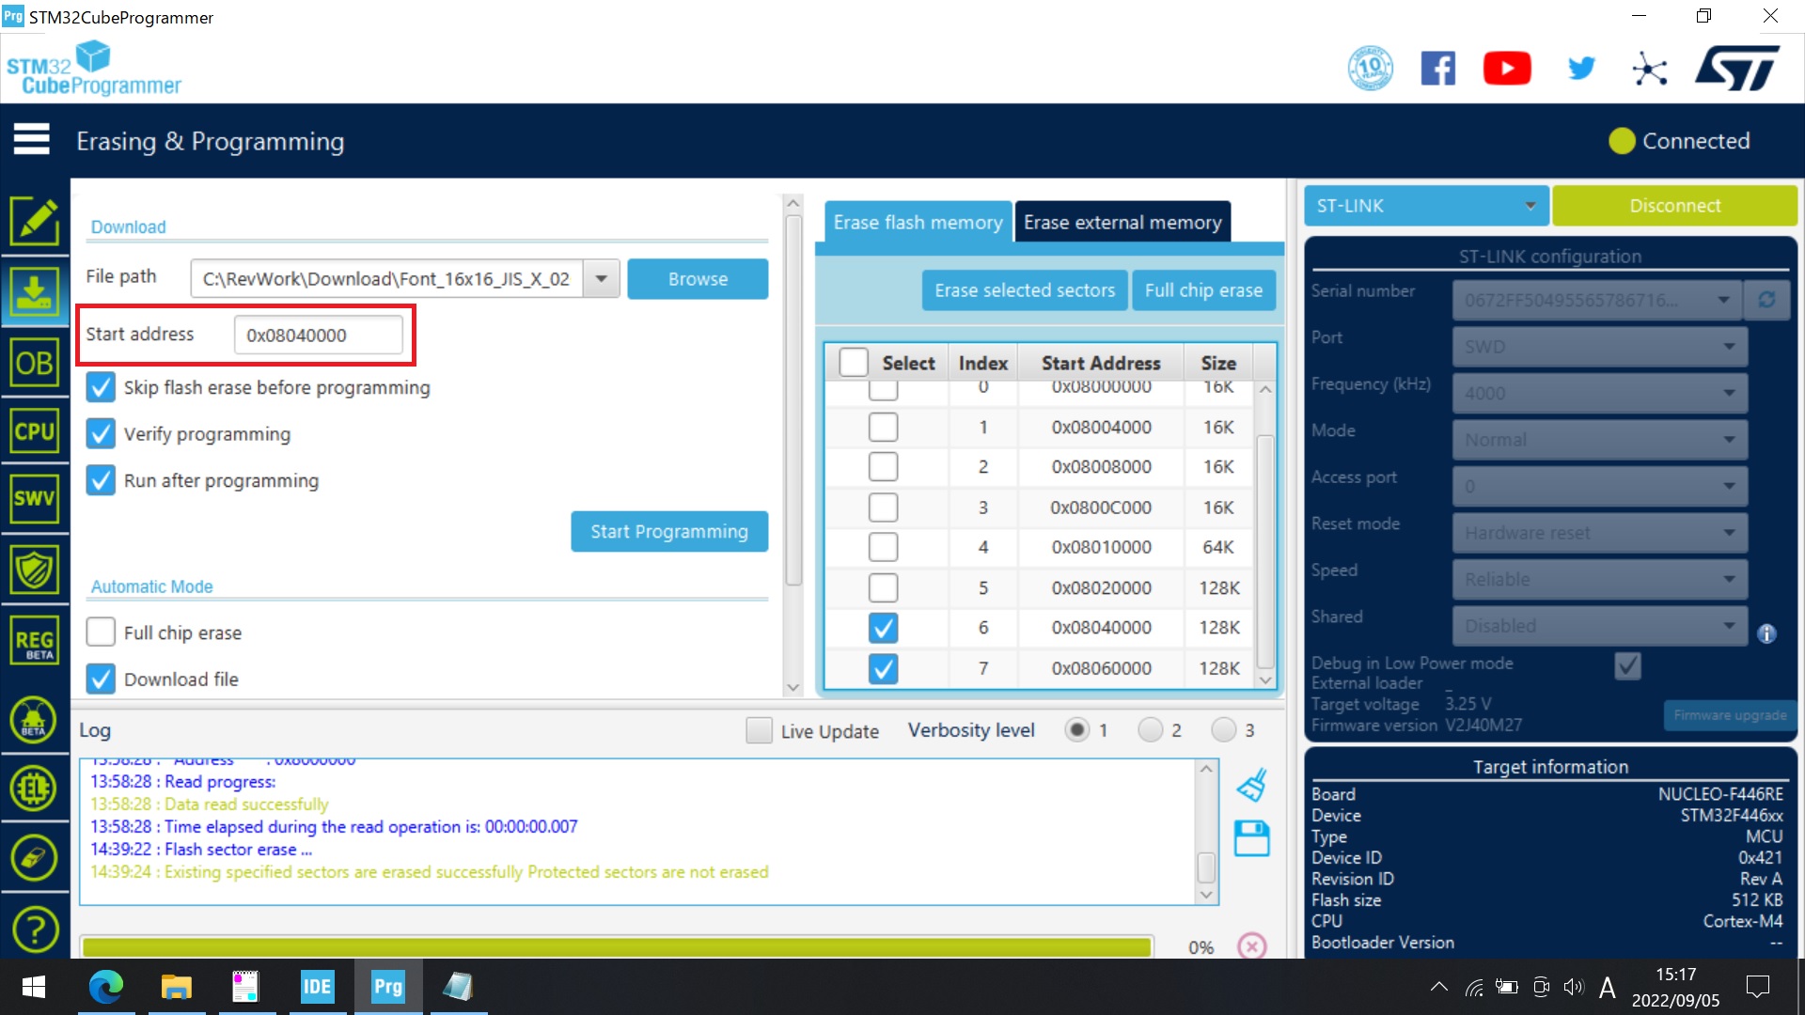This screenshot has height=1015, width=1805.
Task: Set verbosity level to 2
Action: [x=1150, y=730]
